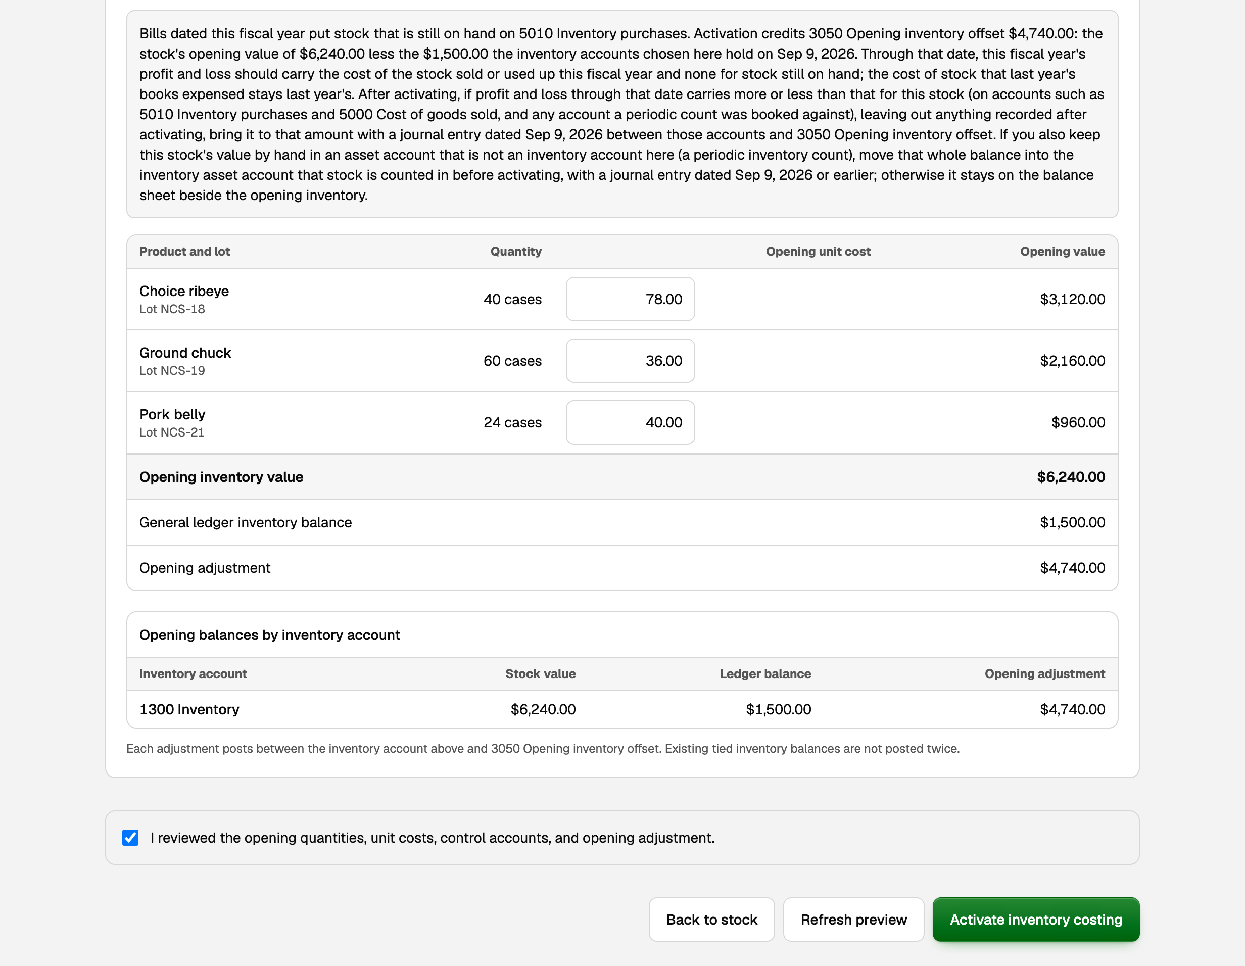This screenshot has height=966, width=1245.
Task: Select the Pork belly product name
Action: click(x=172, y=414)
